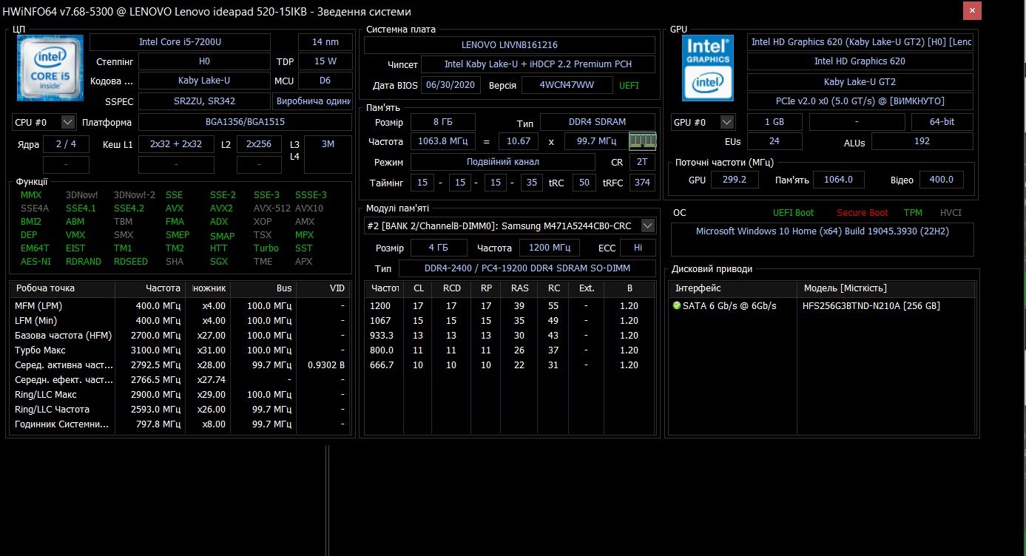Viewport: 1026px width, 556px height.
Task: Click the memory module icon
Action: coord(642,140)
